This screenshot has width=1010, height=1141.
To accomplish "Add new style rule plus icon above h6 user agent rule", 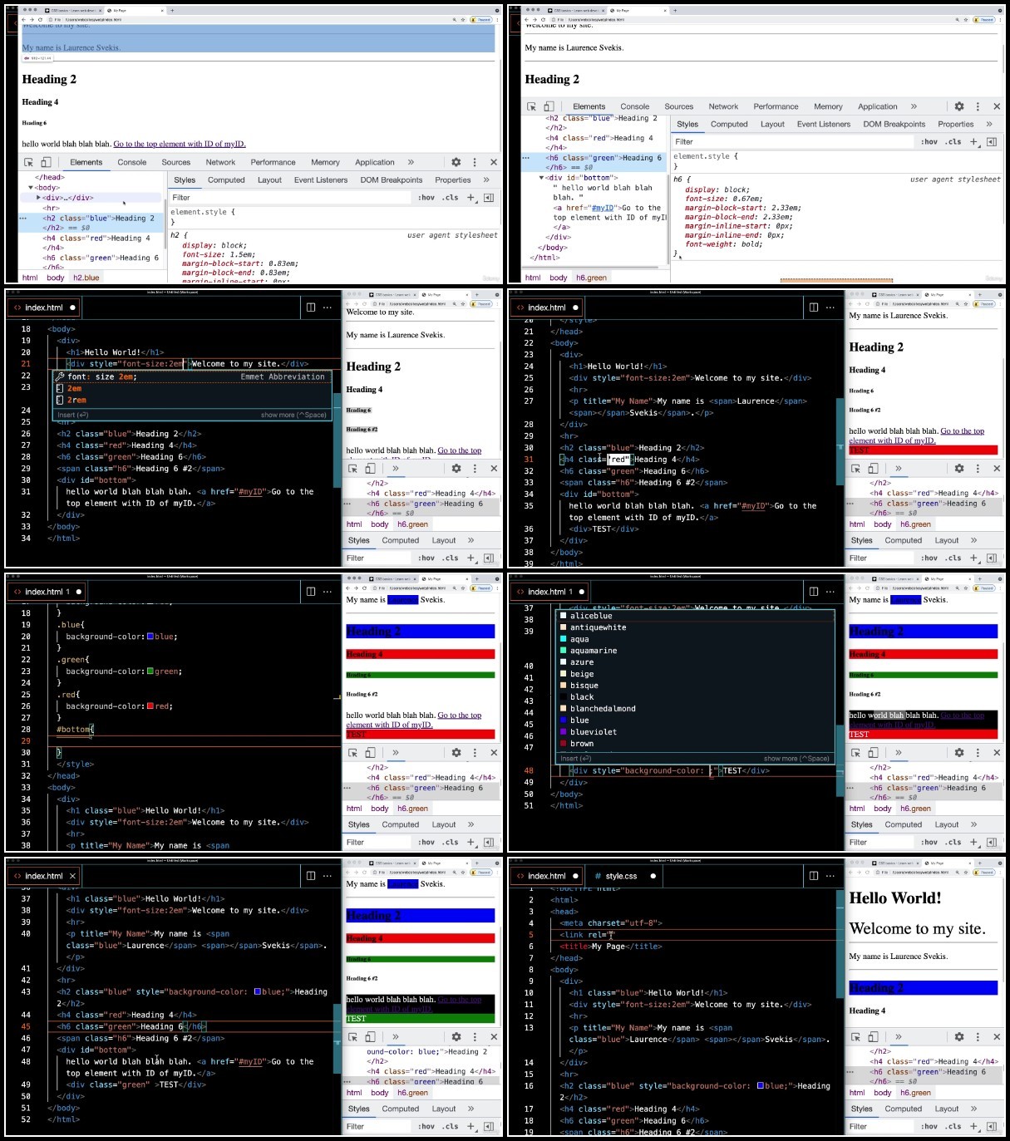I will point(974,142).
